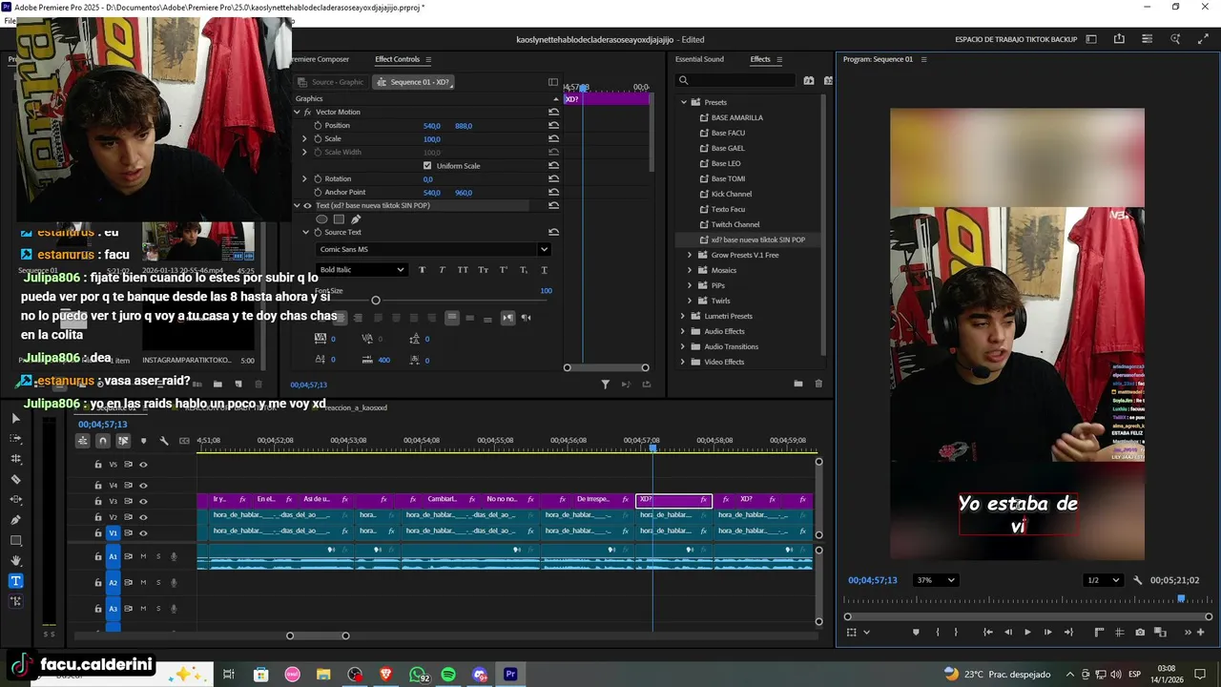Open Spotify from the Windows taskbar
This screenshot has height=687, width=1221.
pyautogui.click(x=448, y=675)
